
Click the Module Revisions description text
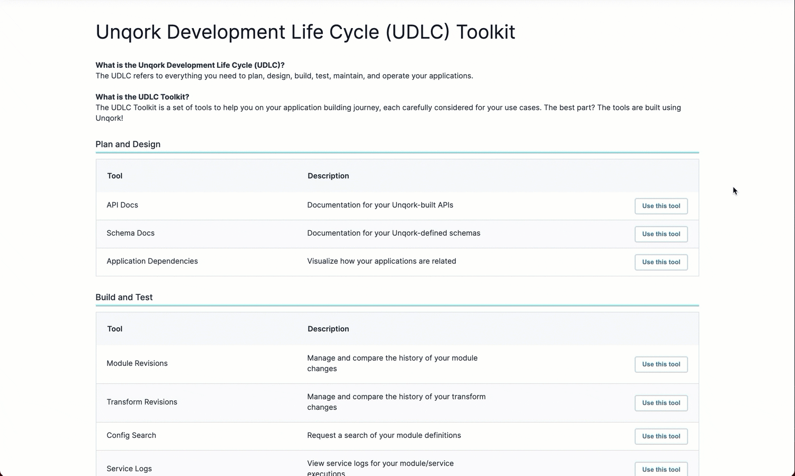coord(392,363)
